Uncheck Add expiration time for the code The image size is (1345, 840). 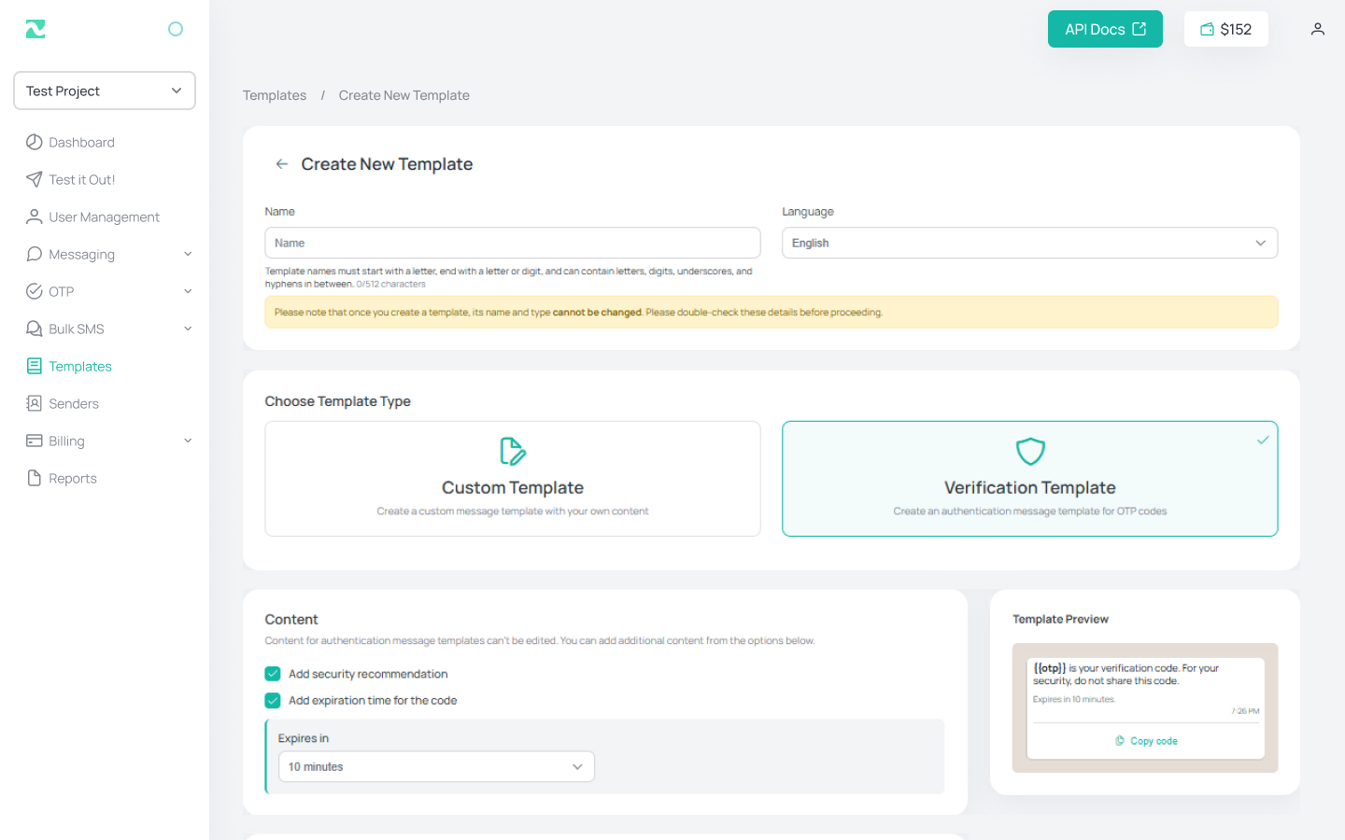pos(273,700)
